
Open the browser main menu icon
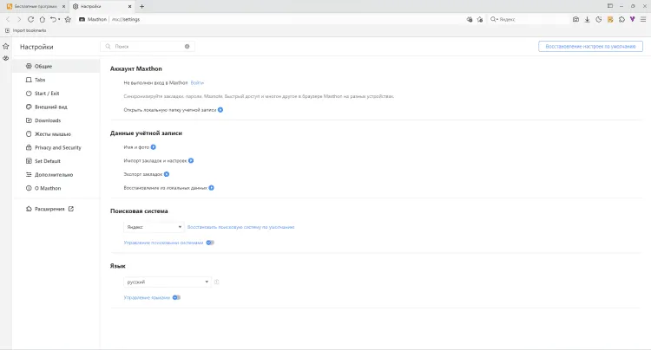643,18
